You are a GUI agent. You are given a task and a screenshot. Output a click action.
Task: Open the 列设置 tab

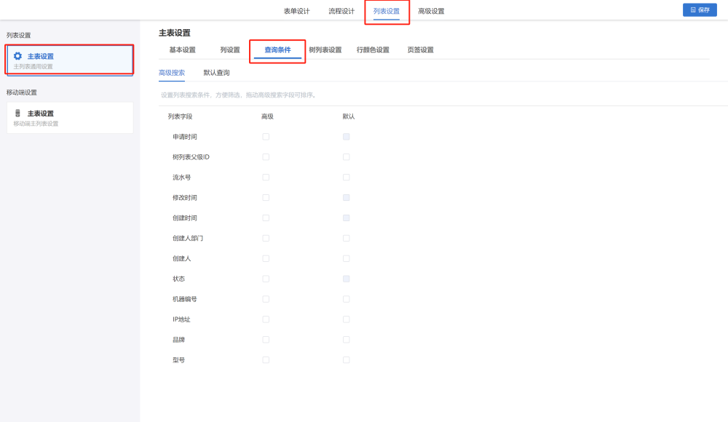[x=230, y=50]
